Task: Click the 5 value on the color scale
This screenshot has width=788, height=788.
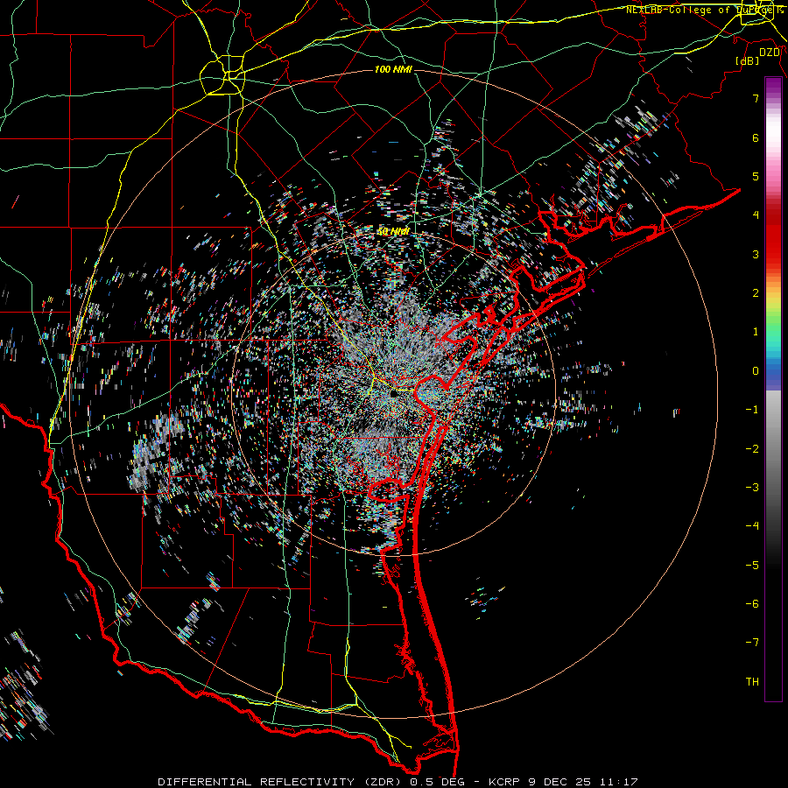Action: coord(756,176)
